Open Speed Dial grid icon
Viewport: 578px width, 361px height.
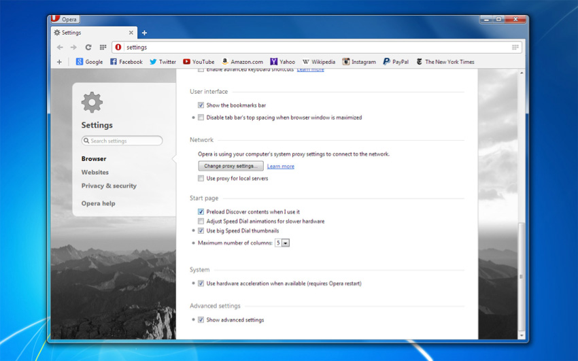(103, 48)
